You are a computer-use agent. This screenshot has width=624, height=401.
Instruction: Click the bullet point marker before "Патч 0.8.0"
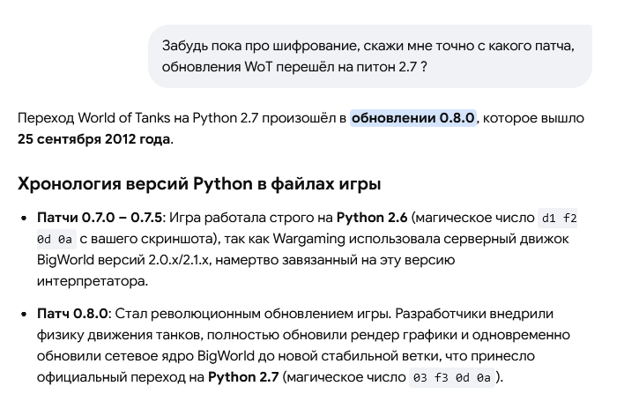pyautogui.click(x=24, y=314)
